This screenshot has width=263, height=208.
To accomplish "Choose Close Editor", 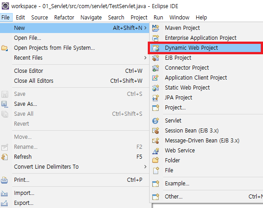I will (75, 71).
